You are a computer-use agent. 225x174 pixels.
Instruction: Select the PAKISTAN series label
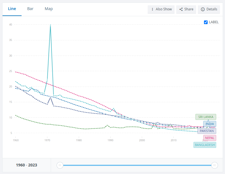[x=207, y=131]
